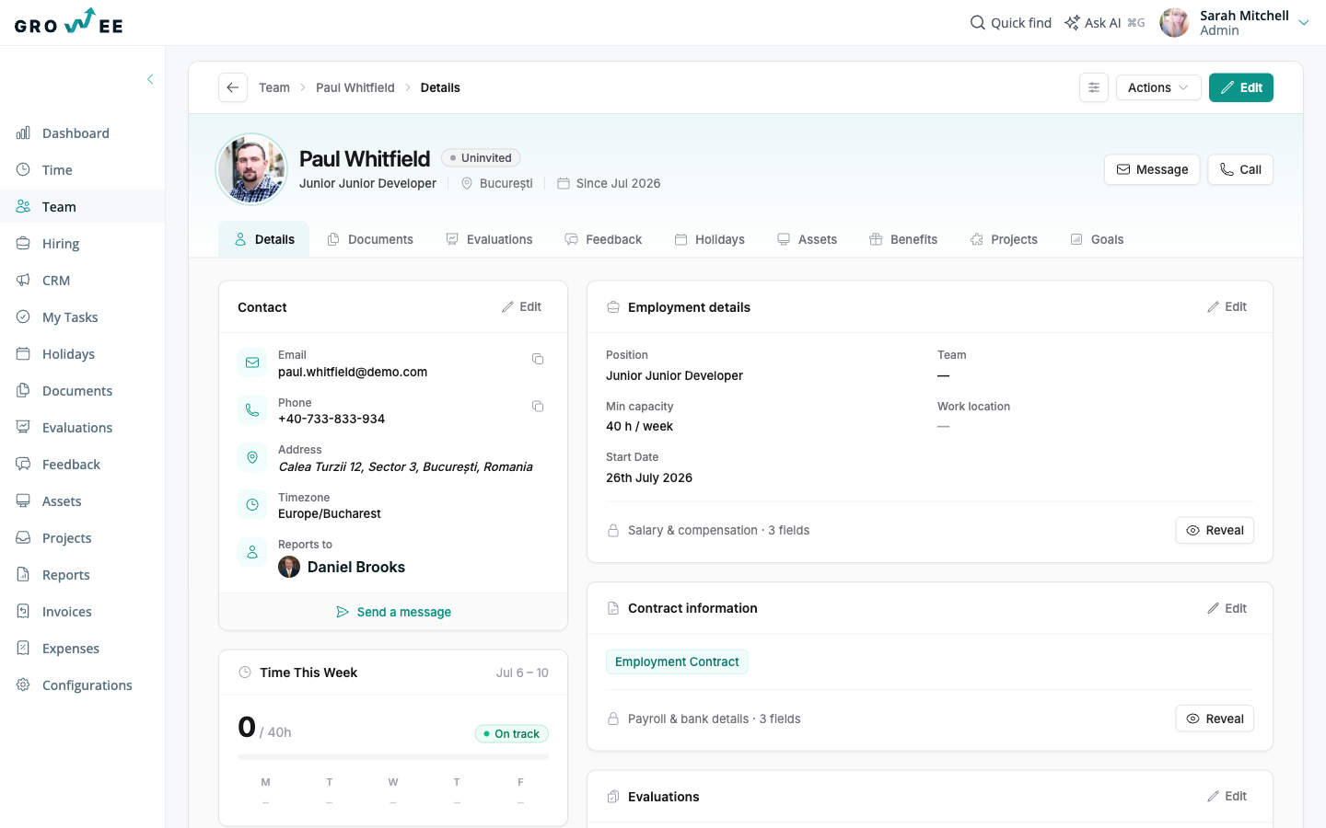Switch to the Assets tab
The height and width of the screenshot is (828, 1326).
click(808, 239)
